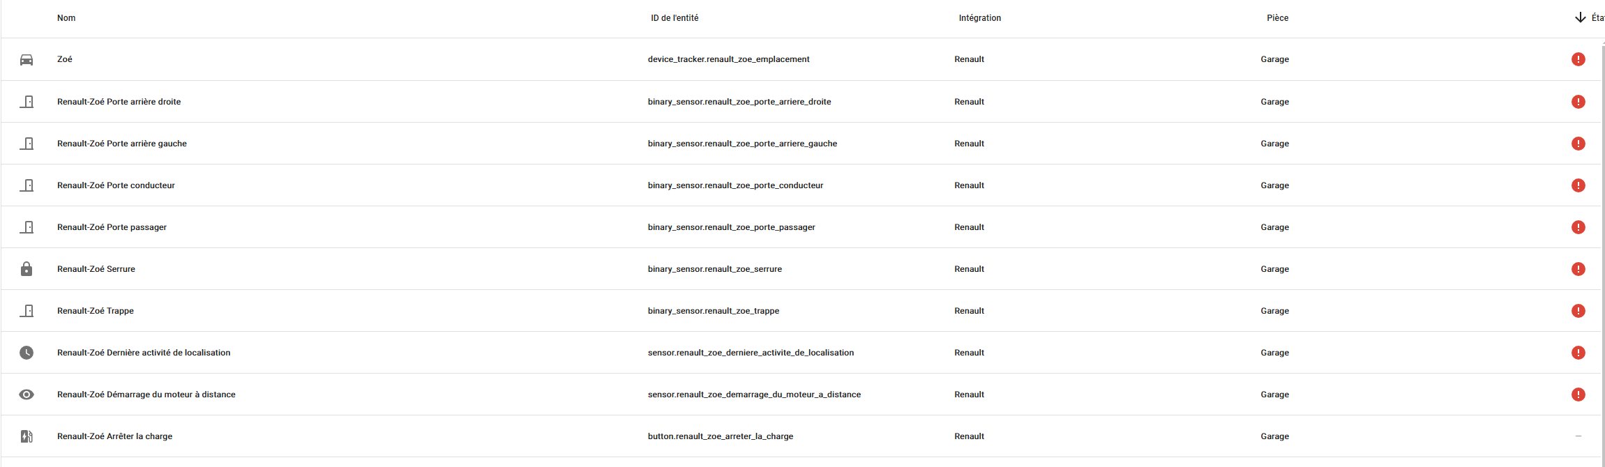The image size is (1605, 467).
Task: Sort by the ID de l'entité column header
Action: [675, 18]
